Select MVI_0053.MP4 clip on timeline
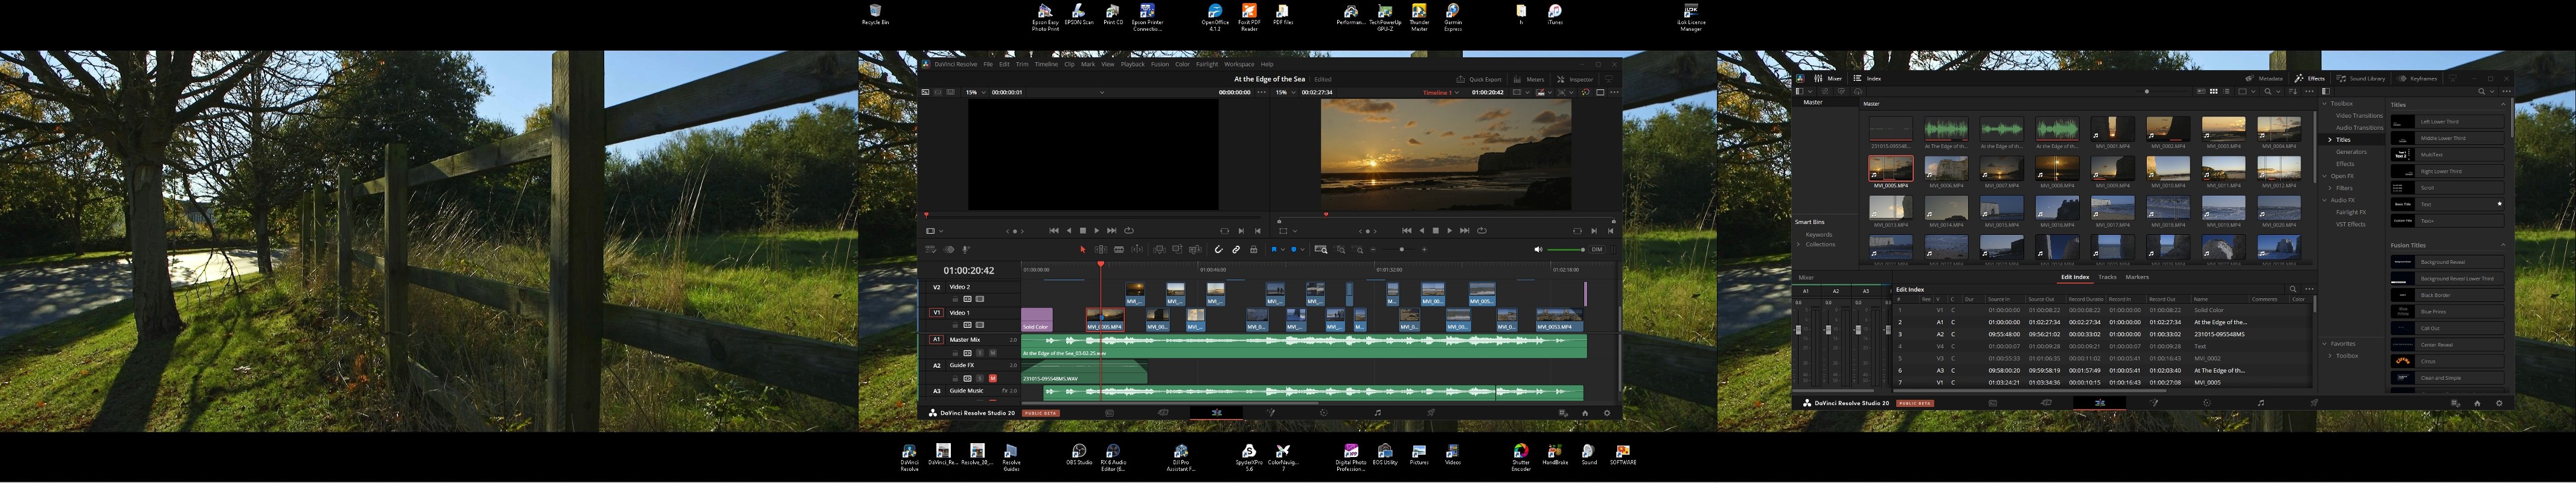Screen dimensions: 2576x483 point(1559,320)
